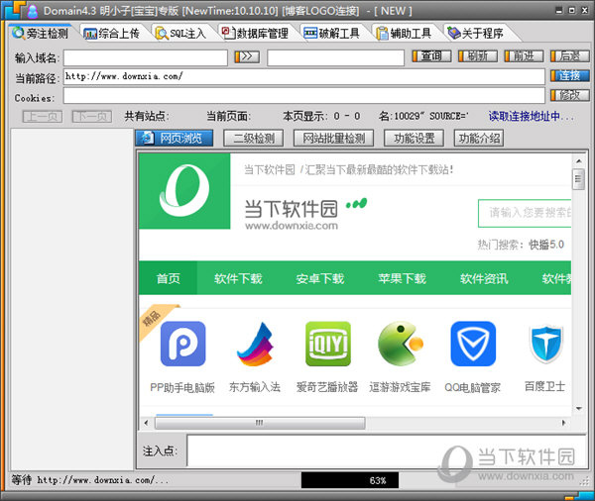Click the QQ电脑管家 shield icon
The width and height of the screenshot is (595, 501).
click(x=473, y=345)
